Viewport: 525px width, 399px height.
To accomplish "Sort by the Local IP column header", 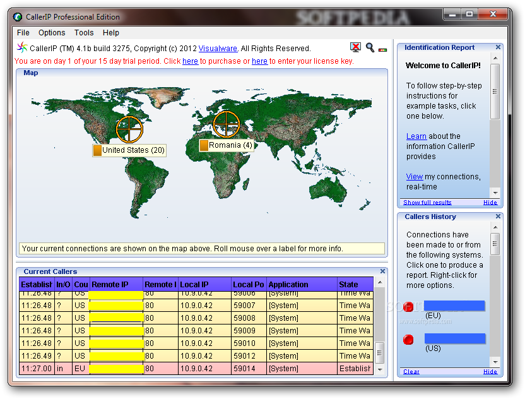I will click(x=204, y=285).
